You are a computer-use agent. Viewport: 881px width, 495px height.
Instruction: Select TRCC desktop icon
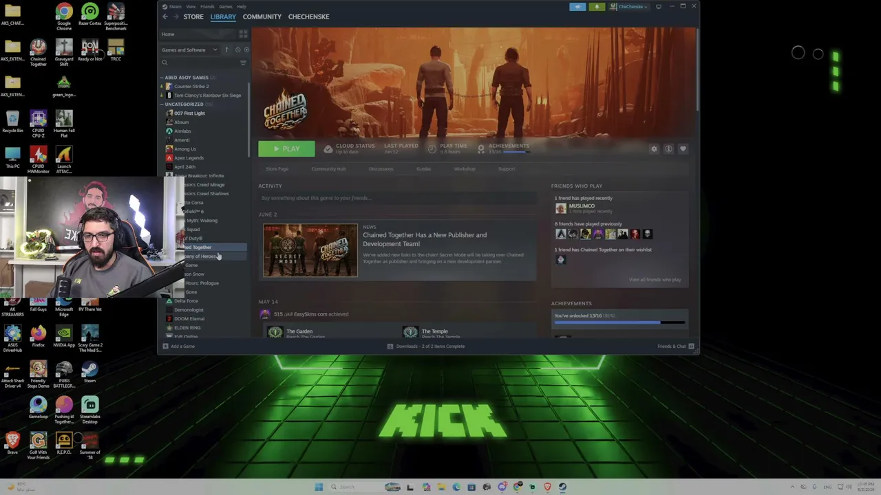(x=116, y=50)
